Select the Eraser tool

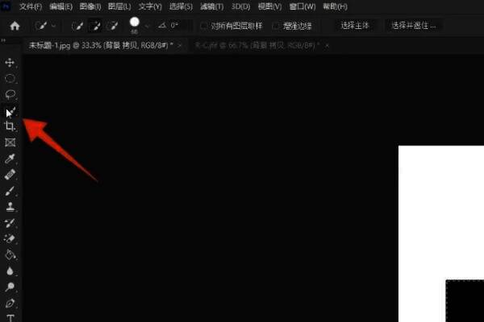click(x=10, y=239)
